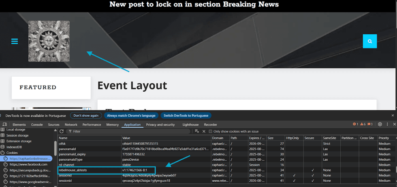Click the Cookies tree node
Viewport: 397px width, 187px height.
pos(12,153)
